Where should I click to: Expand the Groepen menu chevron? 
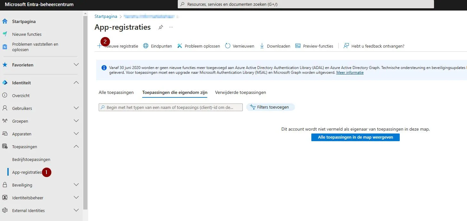76,121
